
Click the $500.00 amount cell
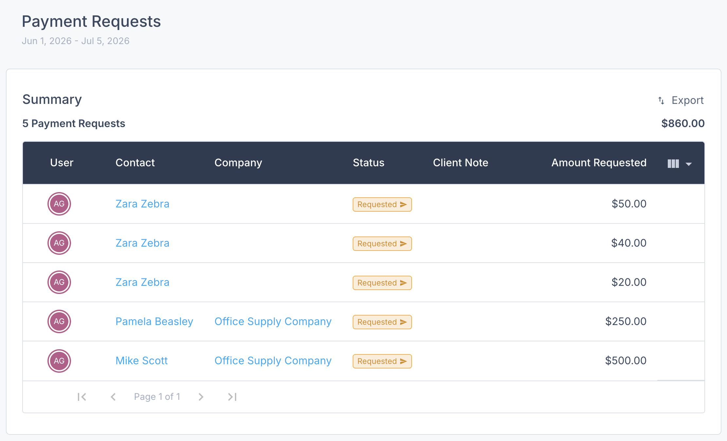coord(626,361)
